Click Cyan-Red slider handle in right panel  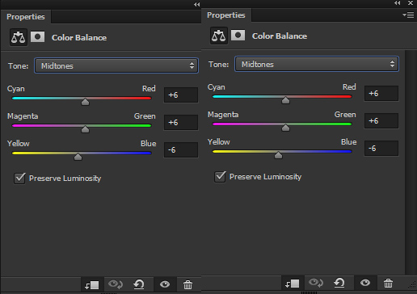coord(285,100)
